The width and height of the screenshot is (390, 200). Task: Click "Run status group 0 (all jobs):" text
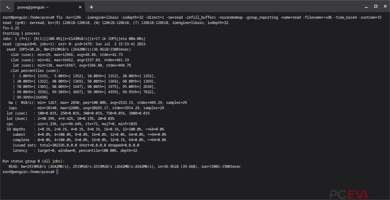point(33,161)
